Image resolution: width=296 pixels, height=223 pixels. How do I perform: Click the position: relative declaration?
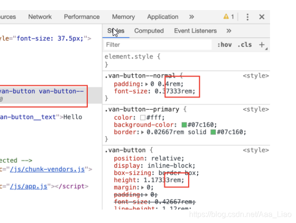149,158
